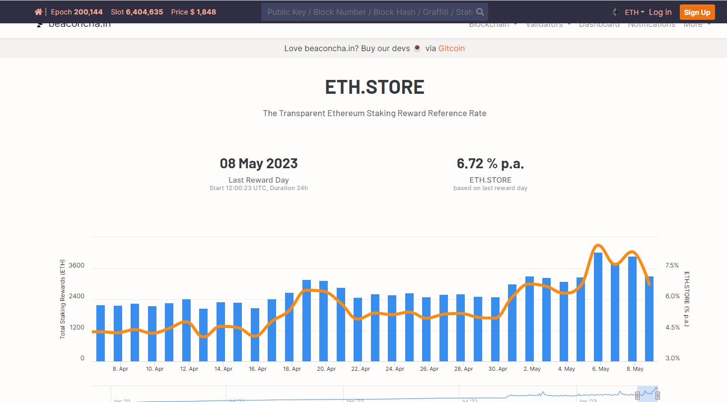Click the home icon in top bar
The width and height of the screenshot is (727, 402).
pos(38,12)
